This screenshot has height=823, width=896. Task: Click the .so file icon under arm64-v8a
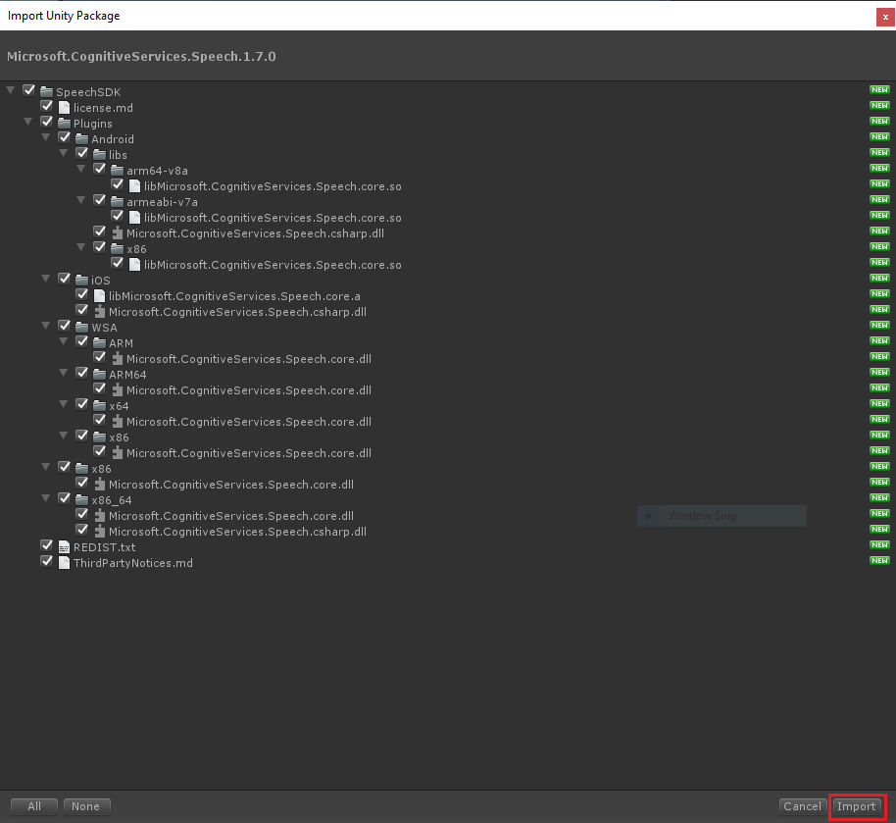(x=135, y=185)
